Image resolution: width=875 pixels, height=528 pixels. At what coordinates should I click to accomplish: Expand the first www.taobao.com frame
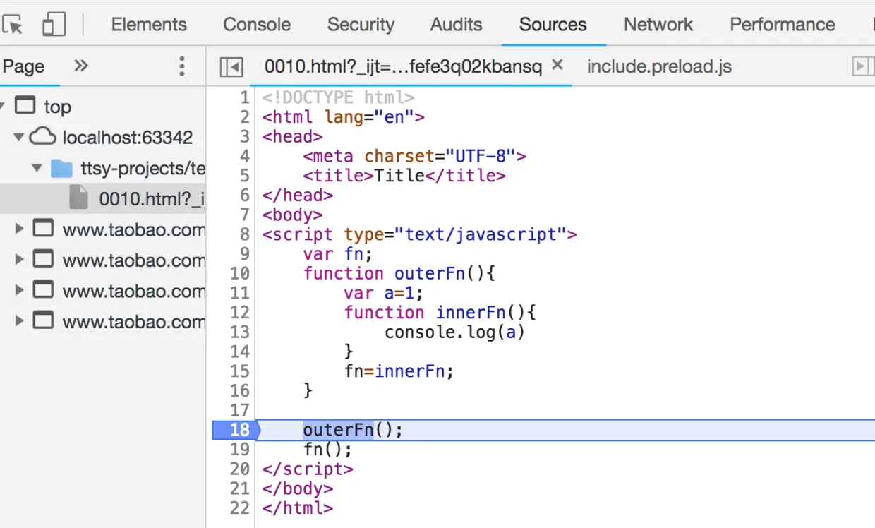pyautogui.click(x=19, y=229)
